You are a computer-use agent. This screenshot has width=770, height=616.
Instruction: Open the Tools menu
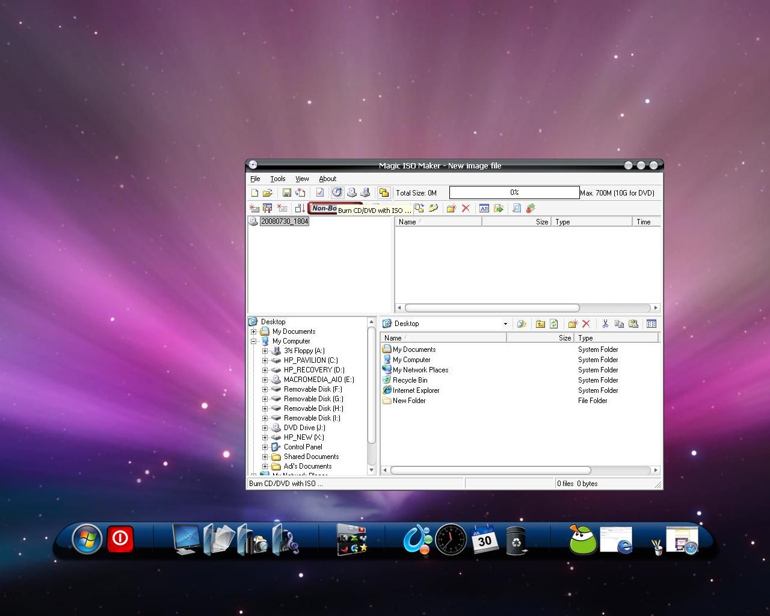point(277,179)
